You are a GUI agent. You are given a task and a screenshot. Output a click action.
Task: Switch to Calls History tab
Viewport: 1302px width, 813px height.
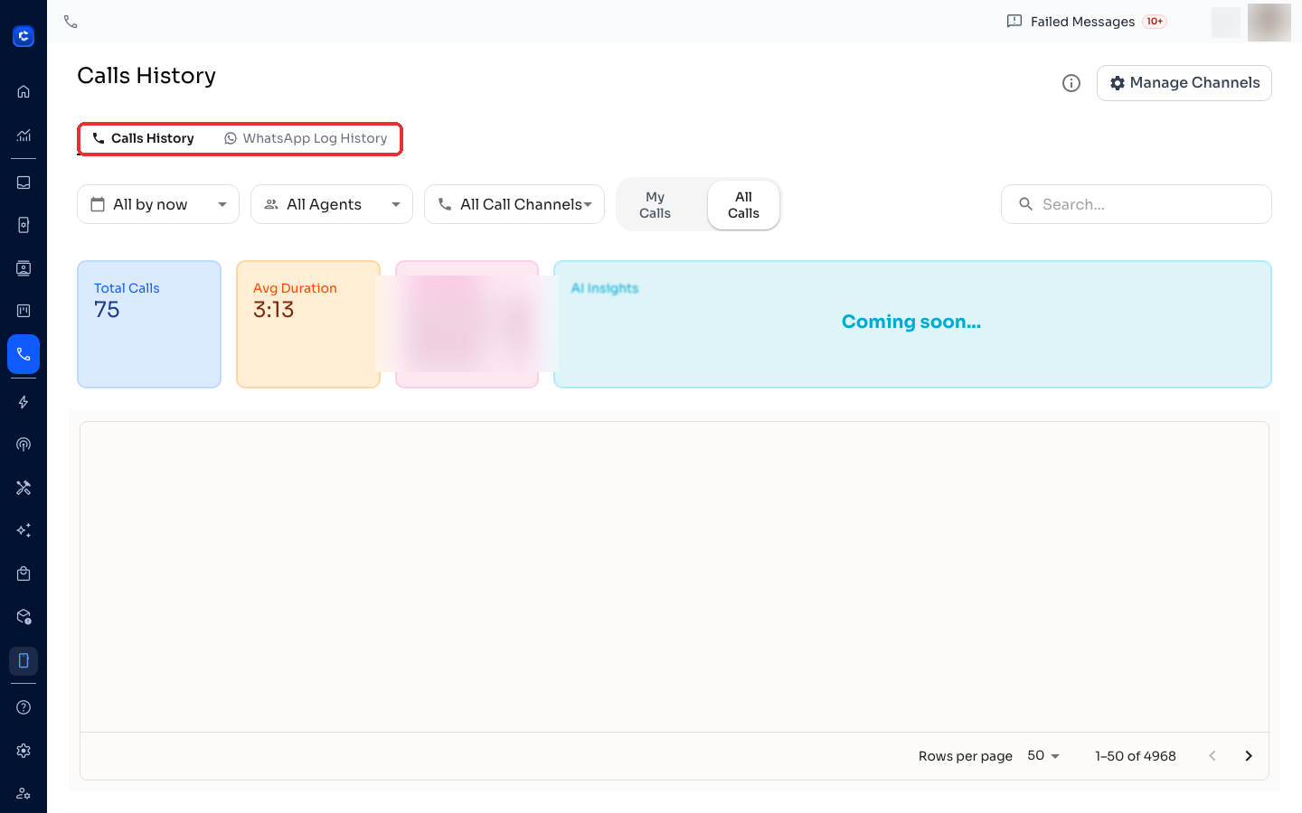click(144, 138)
